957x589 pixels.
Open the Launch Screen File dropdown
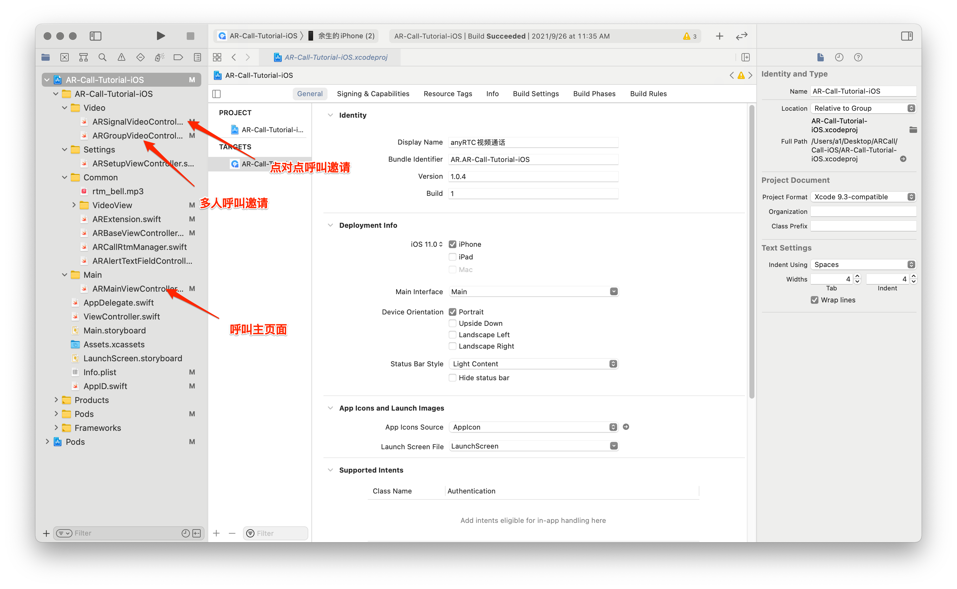pyautogui.click(x=534, y=446)
